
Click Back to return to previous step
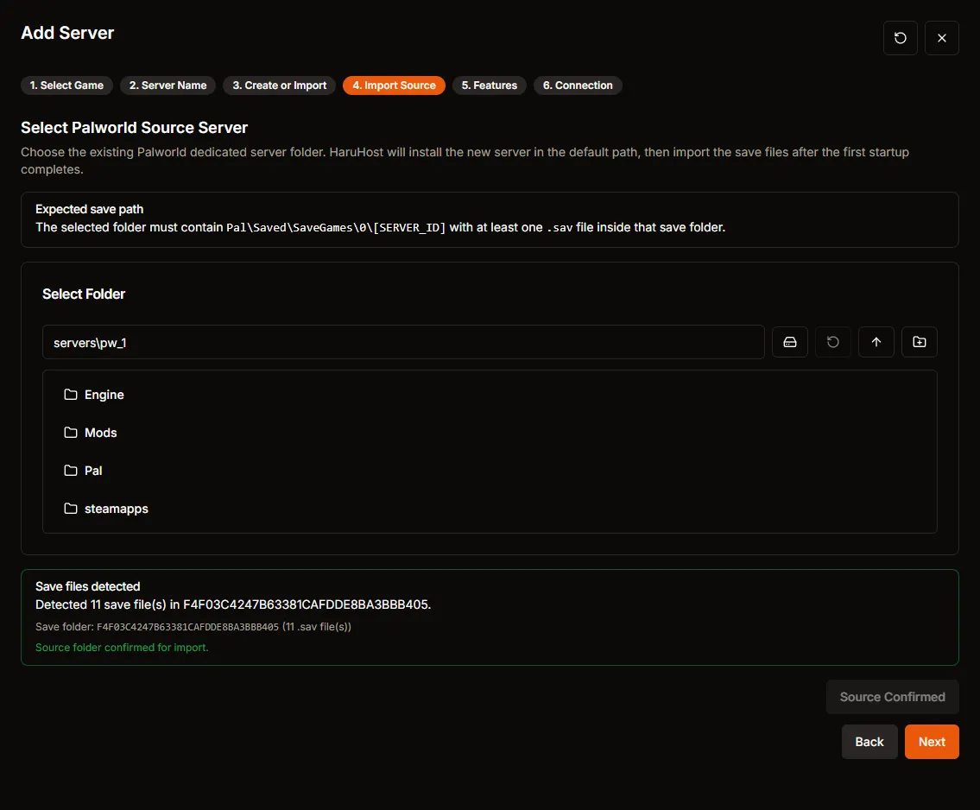[869, 741]
